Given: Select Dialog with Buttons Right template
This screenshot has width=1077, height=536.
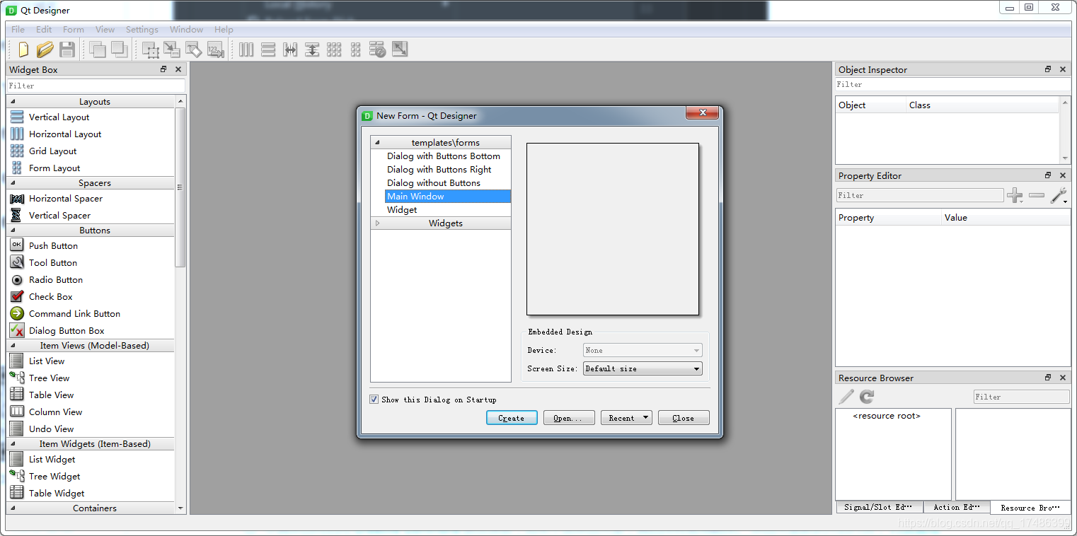Looking at the screenshot, I should 439,170.
